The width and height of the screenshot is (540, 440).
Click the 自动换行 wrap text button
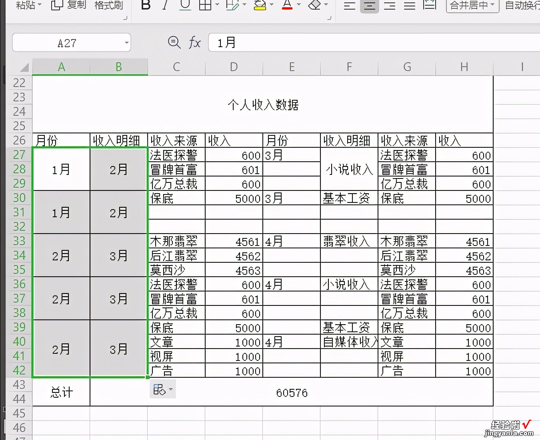[522, 5]
